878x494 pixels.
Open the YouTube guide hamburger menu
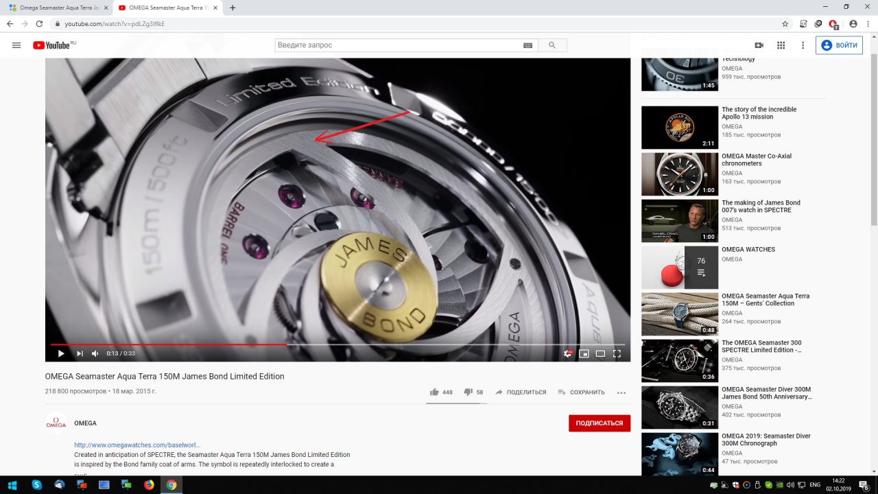click(16, 45)
